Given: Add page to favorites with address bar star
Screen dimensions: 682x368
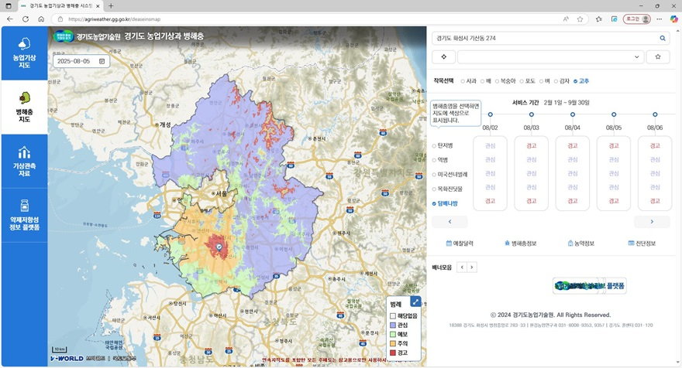Looking at the screenshot, I should coord(580,19).
